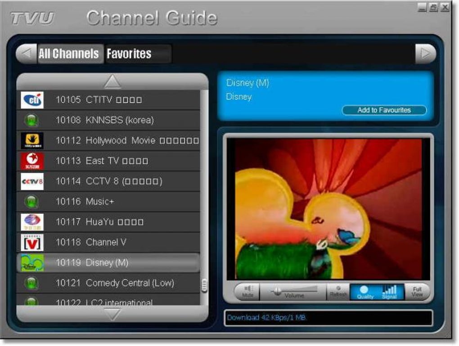The image size is (459, 346).
Task: Select channel 10119 Disney (M)
Action: pos(108,263)
